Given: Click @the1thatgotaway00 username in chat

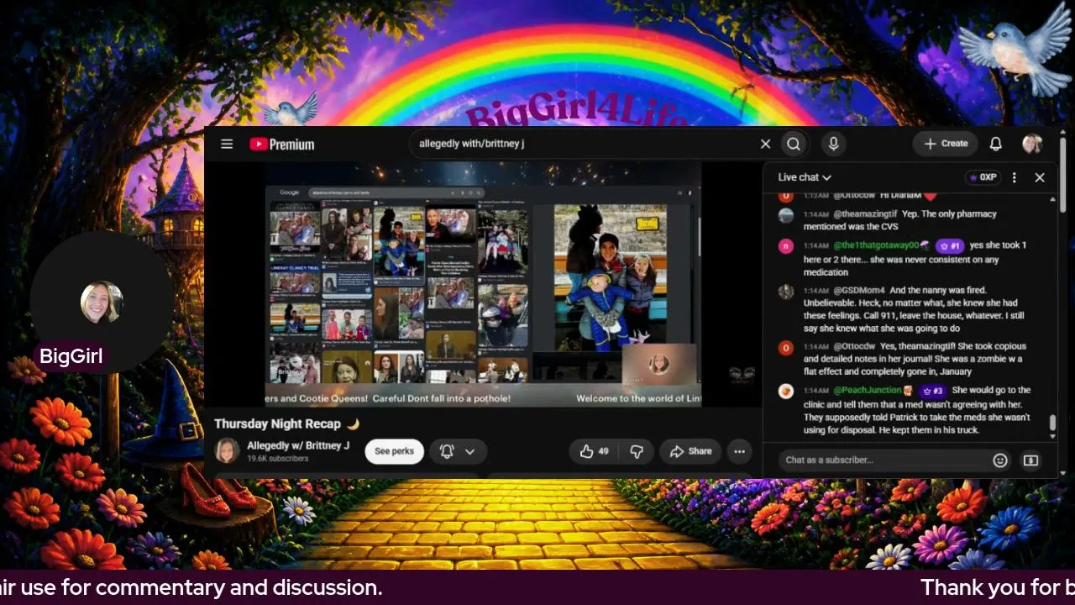Looking at the screenshot, I should (876, 245).
